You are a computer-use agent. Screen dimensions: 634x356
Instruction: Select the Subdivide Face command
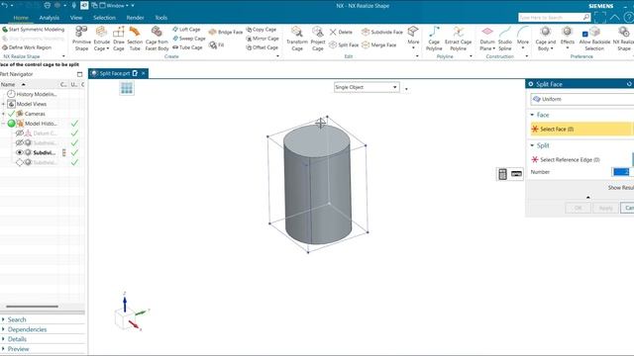coord(382,32)
